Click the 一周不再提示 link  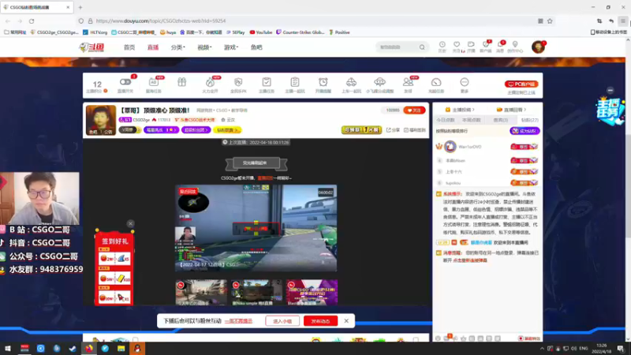238,321
